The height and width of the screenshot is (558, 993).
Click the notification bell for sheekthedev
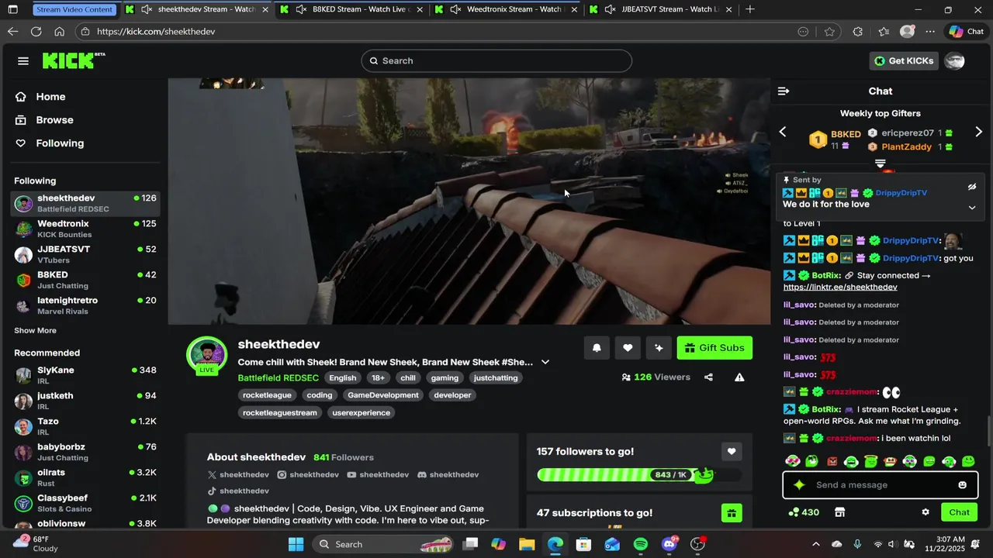click(x=597, y=348)
